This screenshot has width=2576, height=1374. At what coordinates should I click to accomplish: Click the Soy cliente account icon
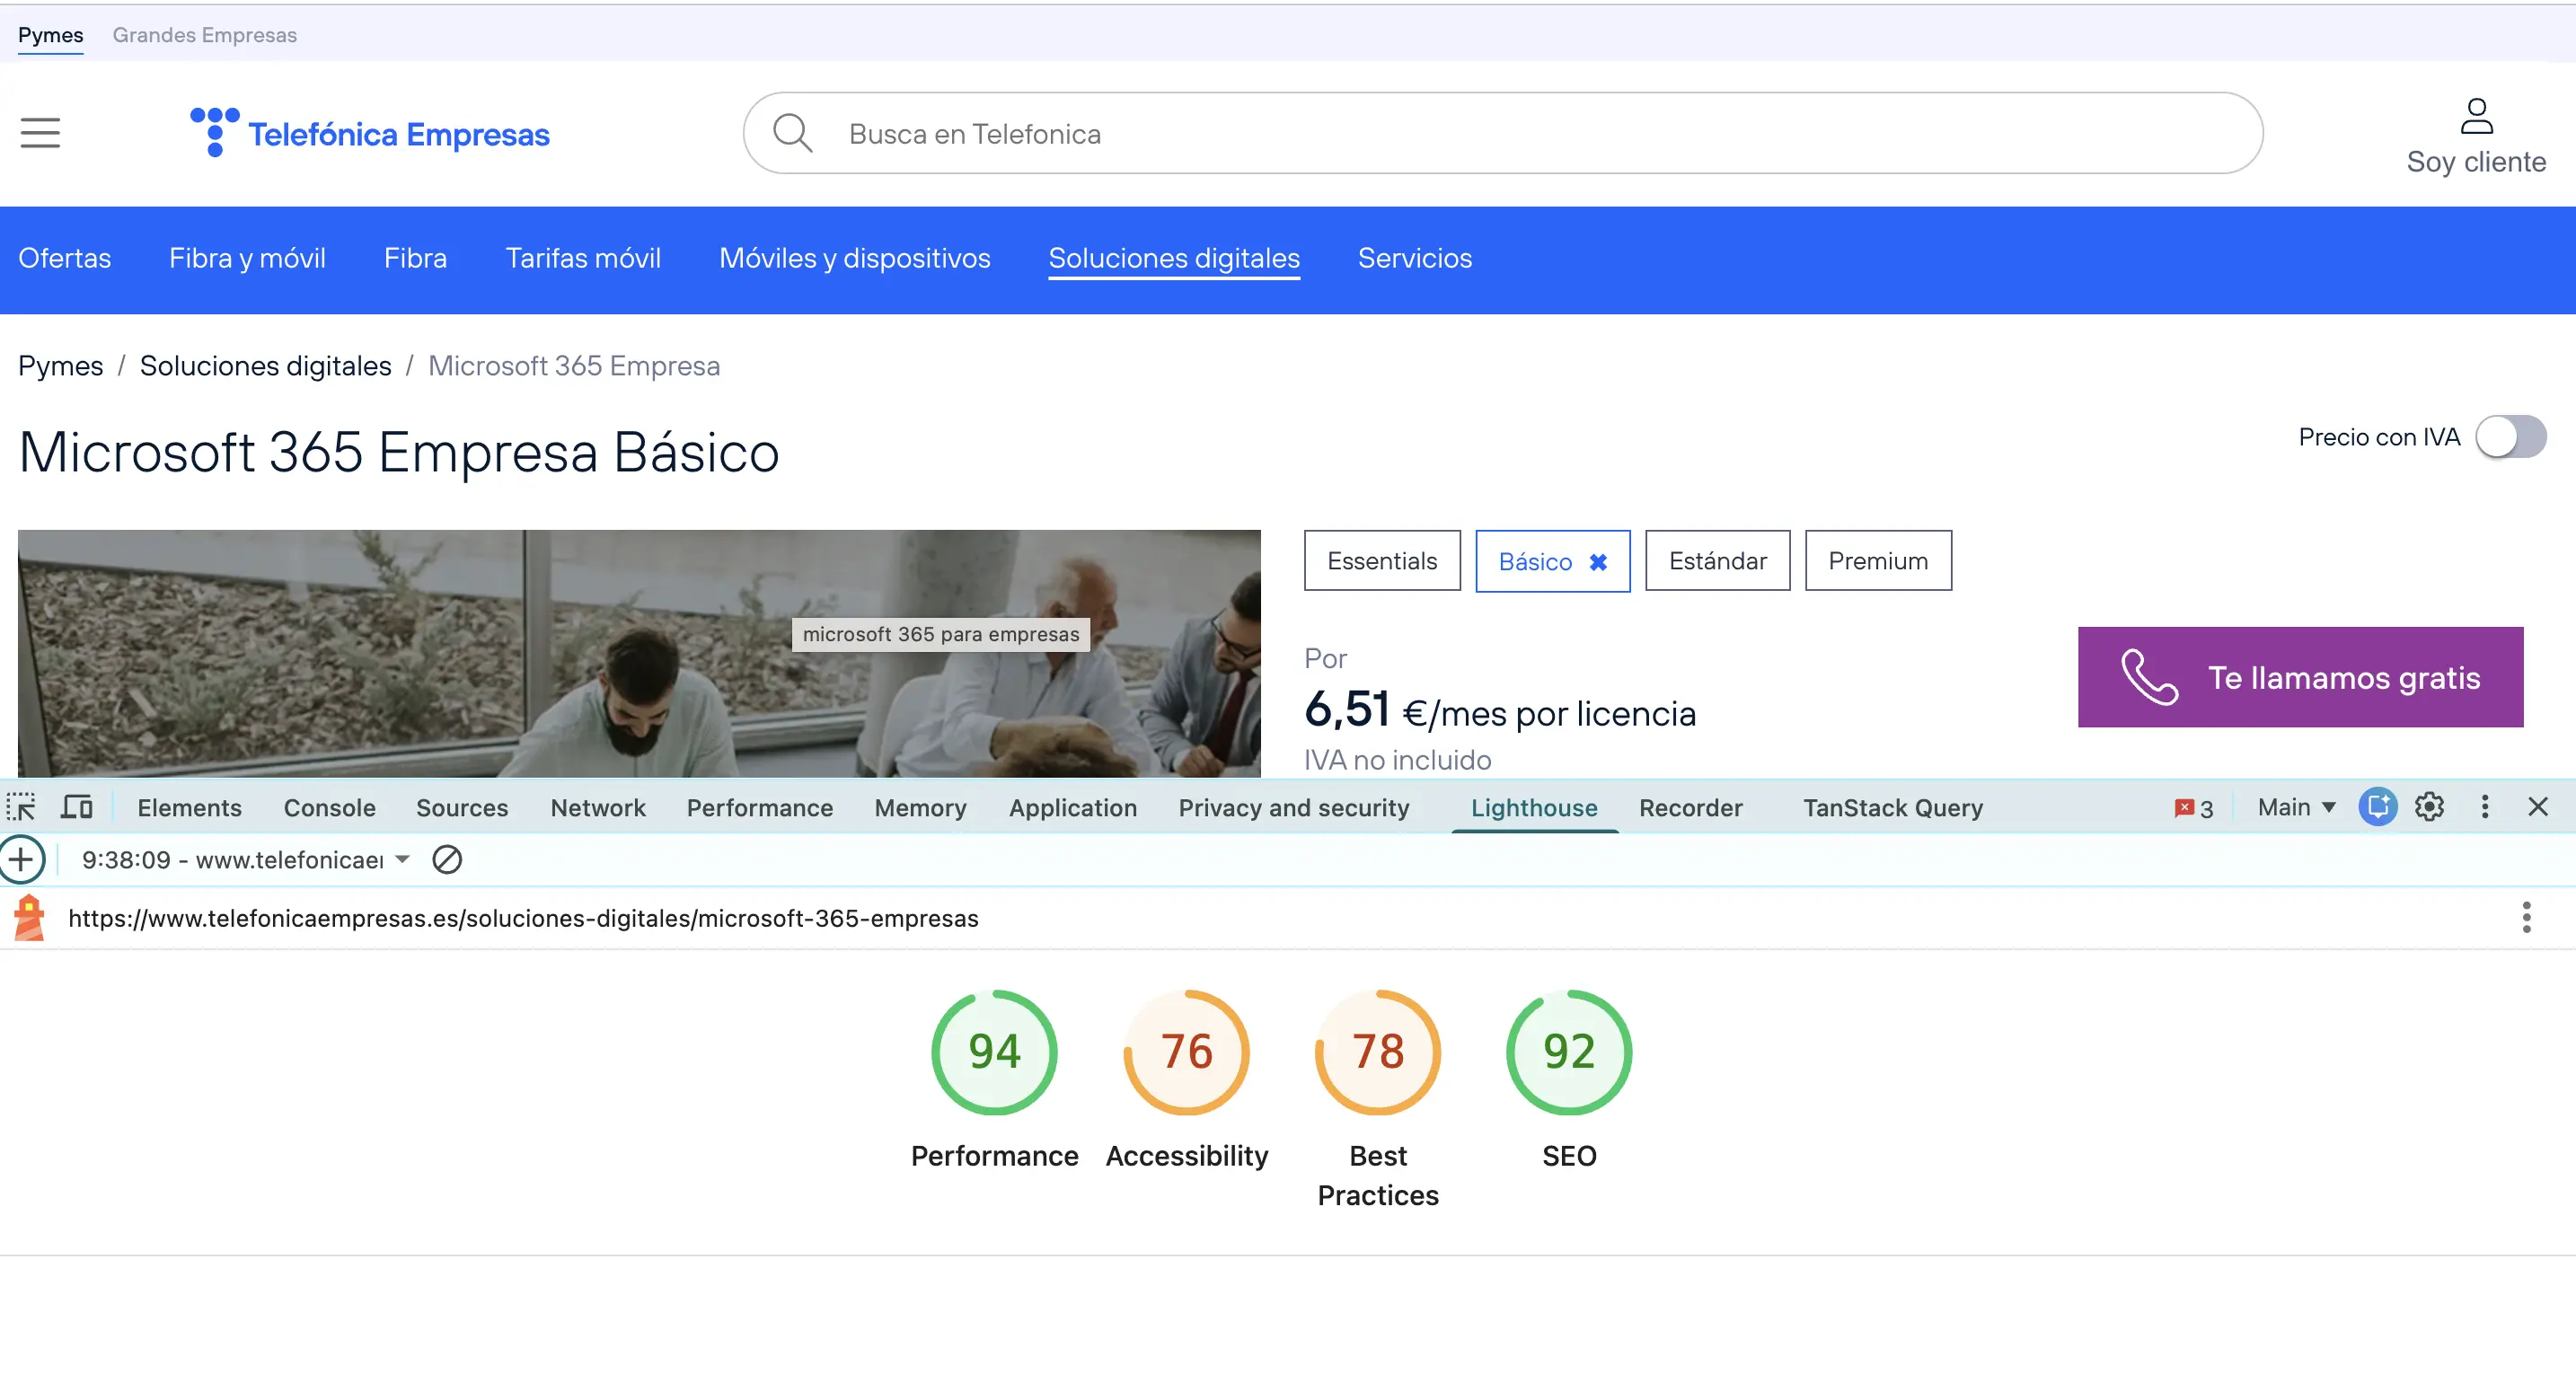(2476, 118)
